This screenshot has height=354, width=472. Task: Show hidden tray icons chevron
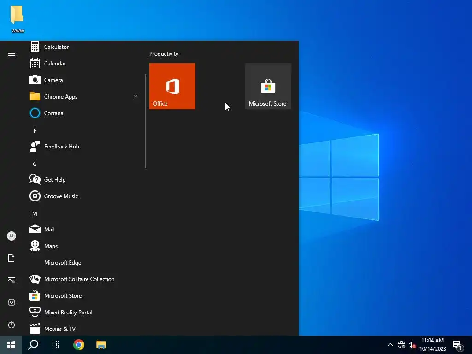point(390,345)
